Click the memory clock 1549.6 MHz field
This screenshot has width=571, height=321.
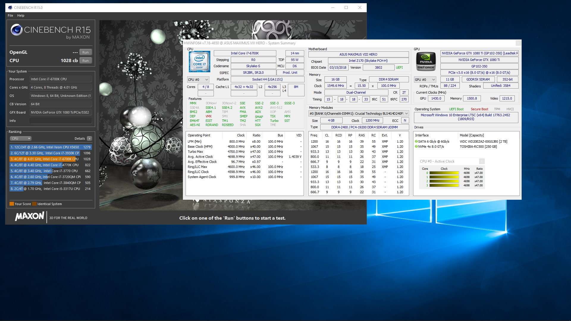335,86
